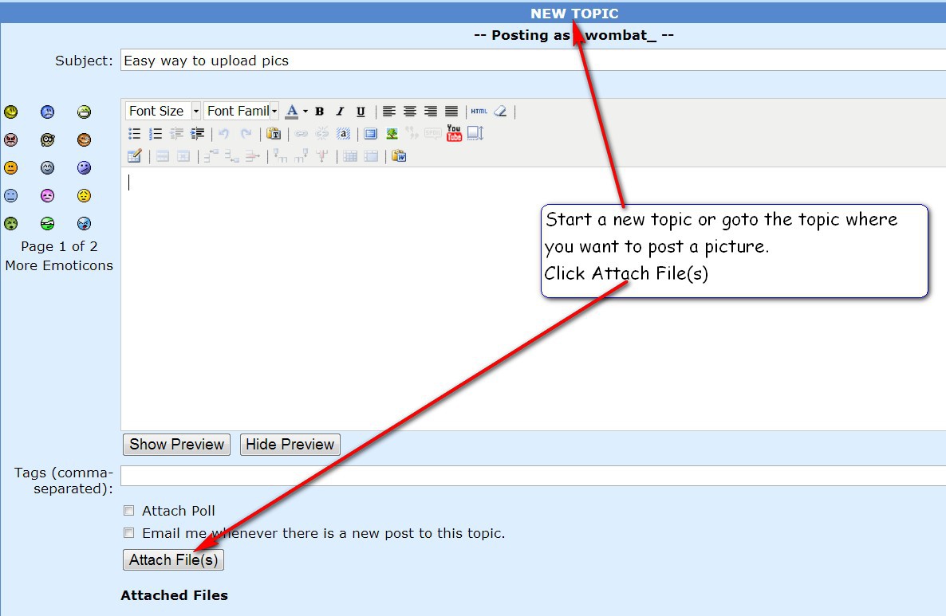
Task: Check the email me on new post option
Action: (x=128, y=533)
